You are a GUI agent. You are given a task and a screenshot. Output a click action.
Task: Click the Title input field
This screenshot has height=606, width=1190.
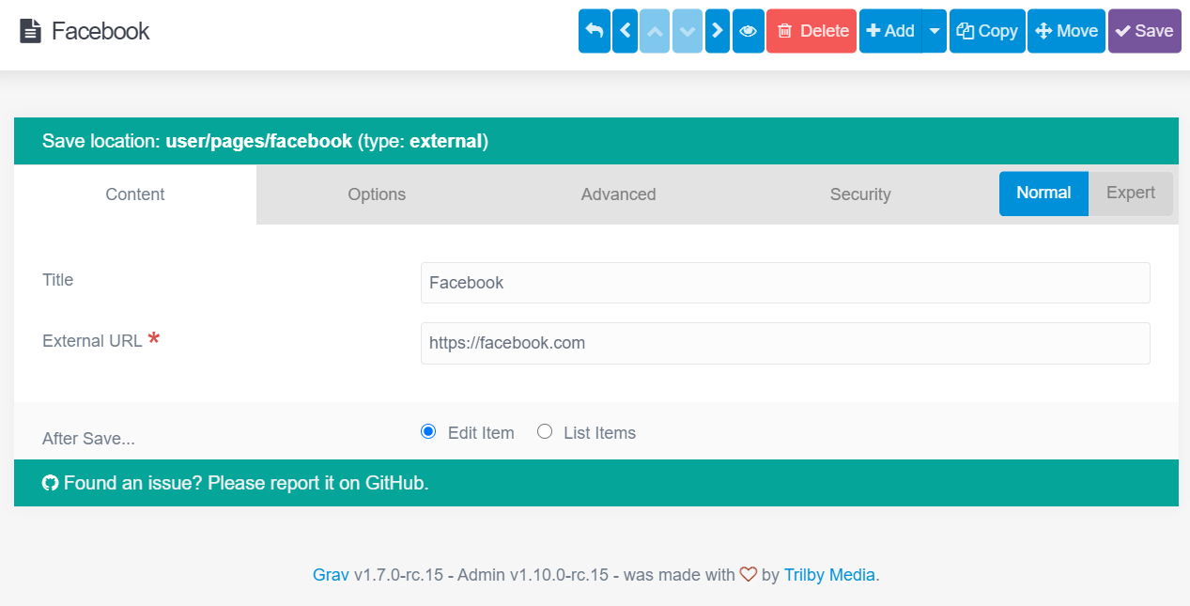pos(785,283)
